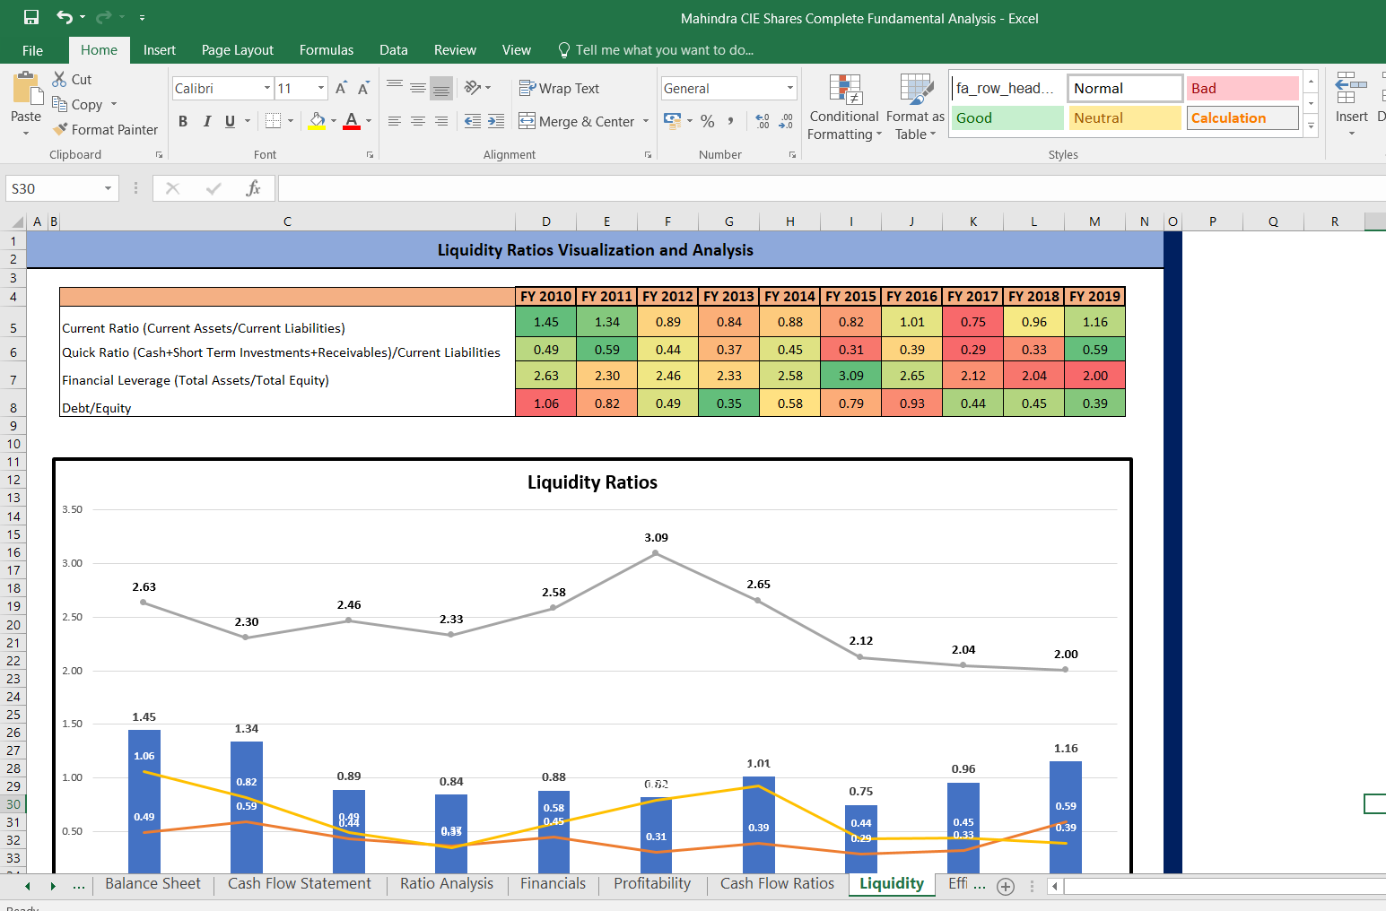Viewport: 1386px width, 911px height.
Task: Undo the last action
Action: [64, 17]
